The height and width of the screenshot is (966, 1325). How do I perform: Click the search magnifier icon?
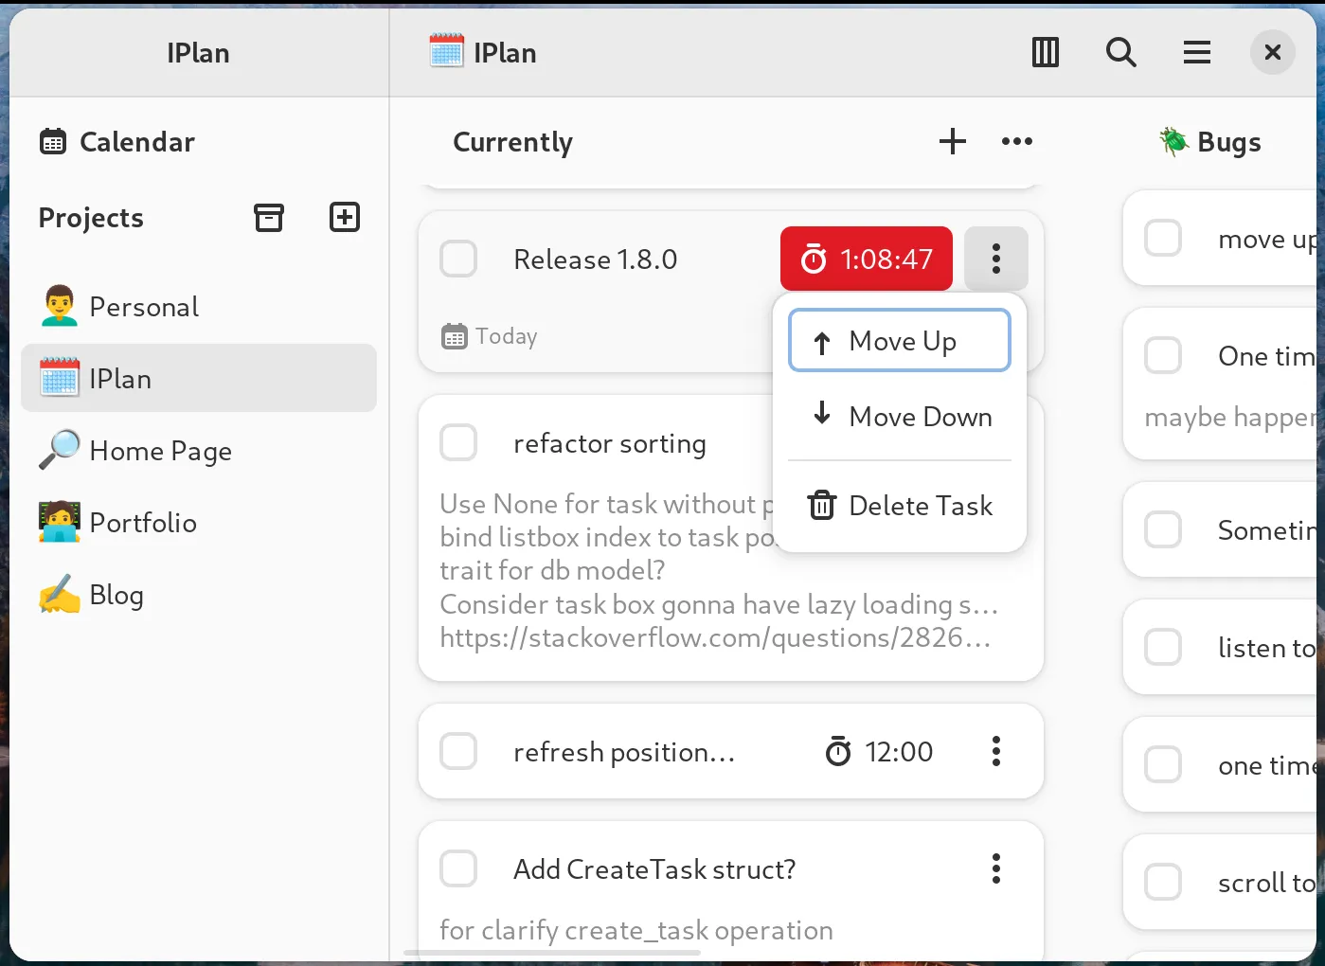[x=1120, y=53]
